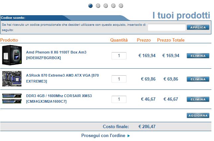Image resolution: width=214 pixels, height=141 pixels.
Task: Click the arrow beside Prosegui con l'ordine
Action: (128, 136)
